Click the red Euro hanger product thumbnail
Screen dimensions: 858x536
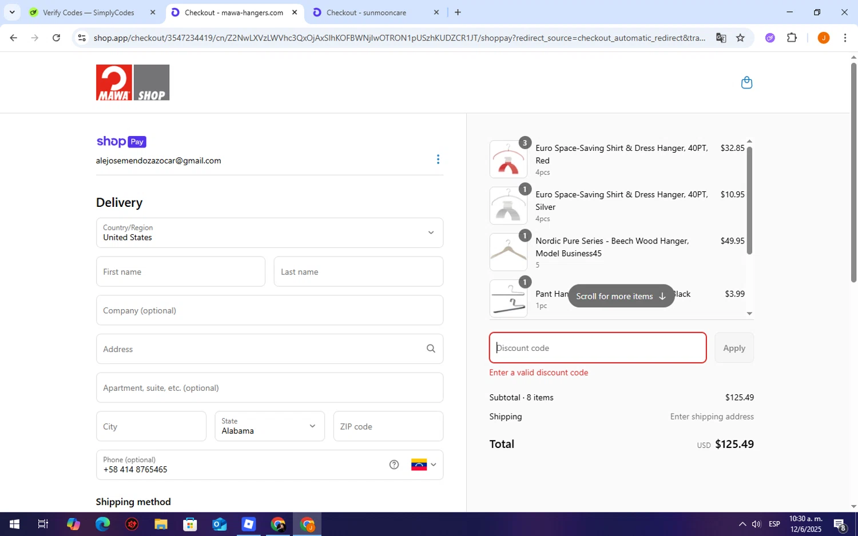tap(508, 159)
